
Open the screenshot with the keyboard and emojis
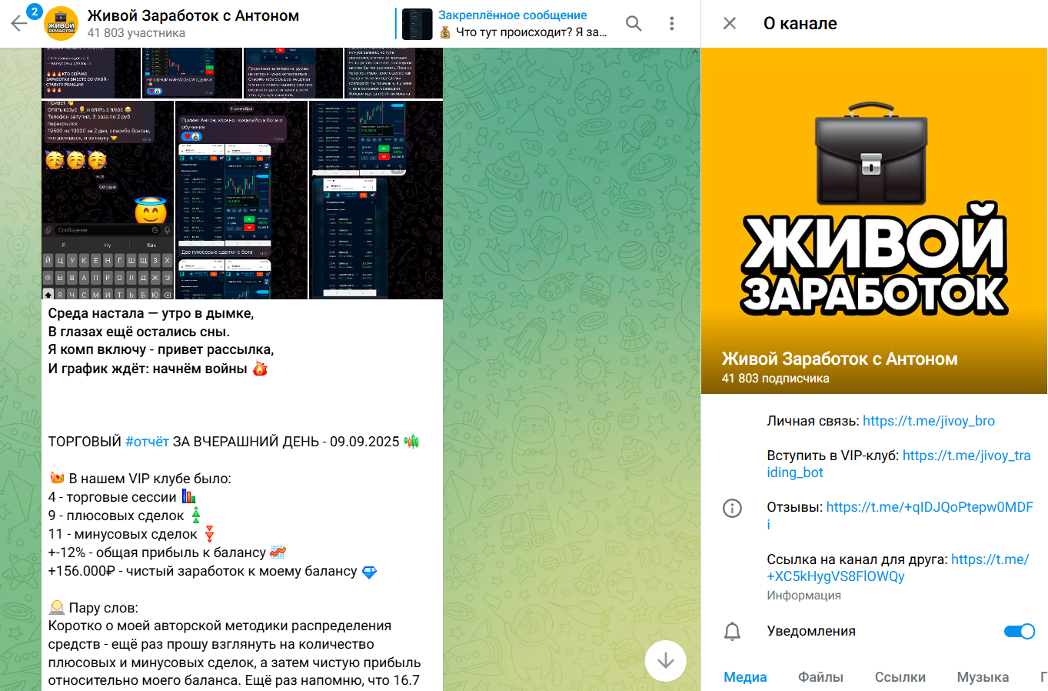coord(108,200)
